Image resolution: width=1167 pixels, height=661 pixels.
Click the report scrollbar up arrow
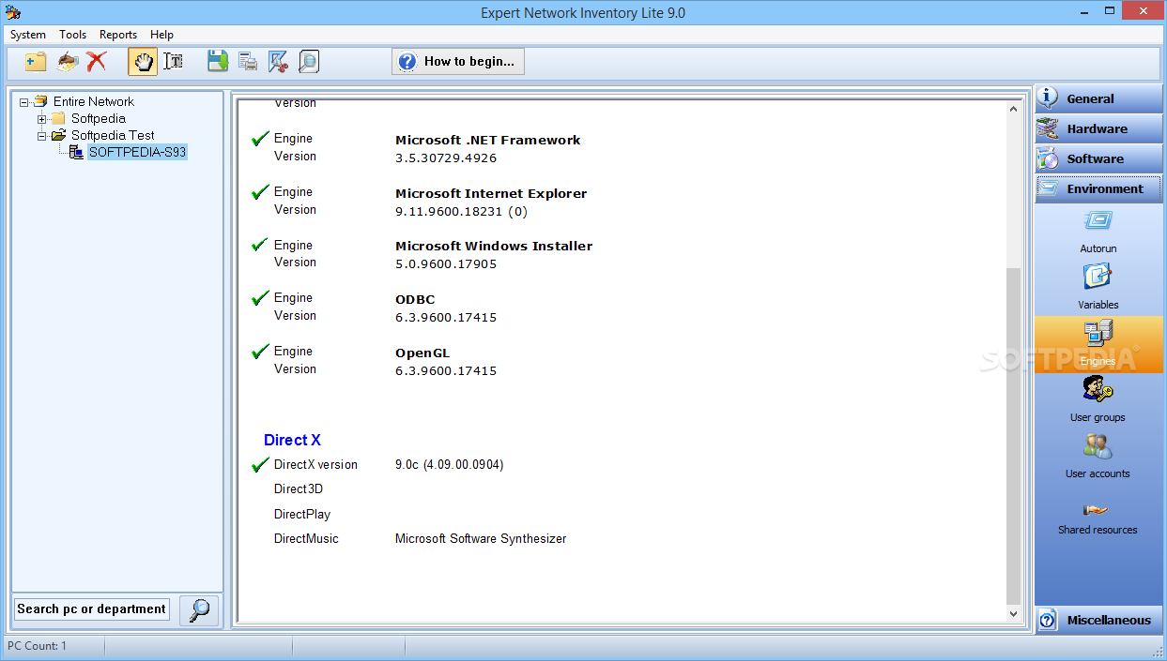point(1013,108)
